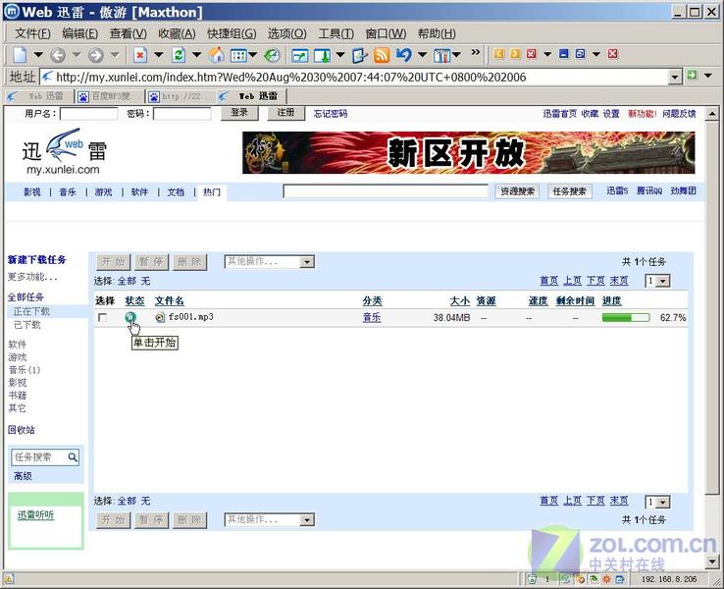The image size is (724, 589).
Task: Click the blue Undo arrow icon
Action: (403, 55)
